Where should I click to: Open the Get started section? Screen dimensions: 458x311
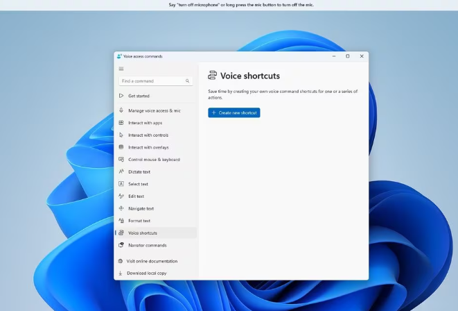coord(139,96)
